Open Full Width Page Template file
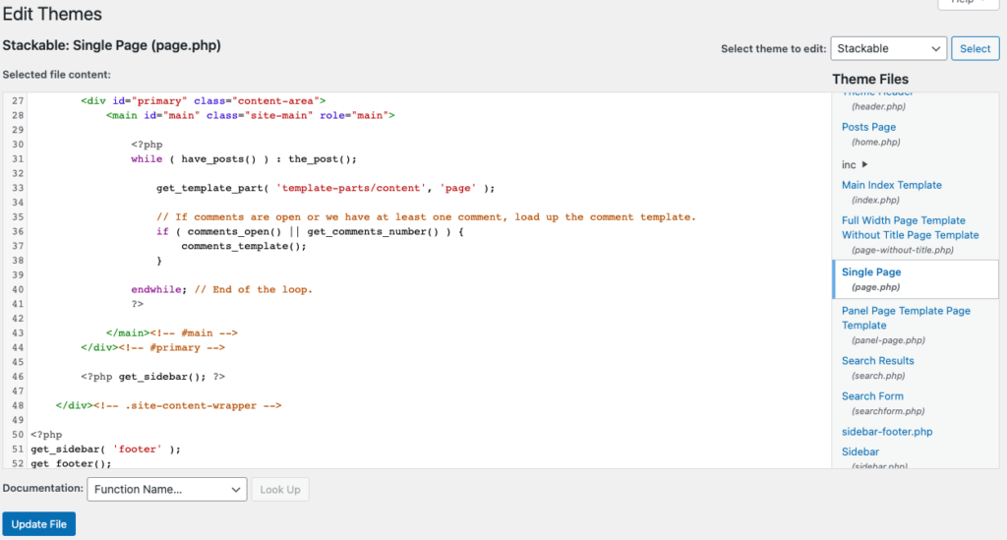Screen dimensions: 1007x540 pos(910,228)
